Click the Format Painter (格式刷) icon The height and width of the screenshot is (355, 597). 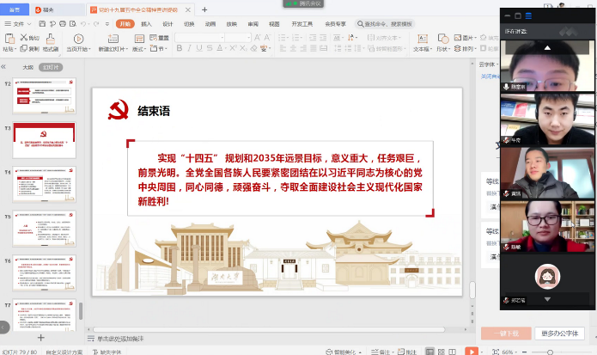51,39
